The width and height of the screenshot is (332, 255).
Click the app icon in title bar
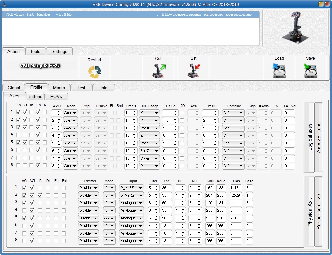(4, 4)
